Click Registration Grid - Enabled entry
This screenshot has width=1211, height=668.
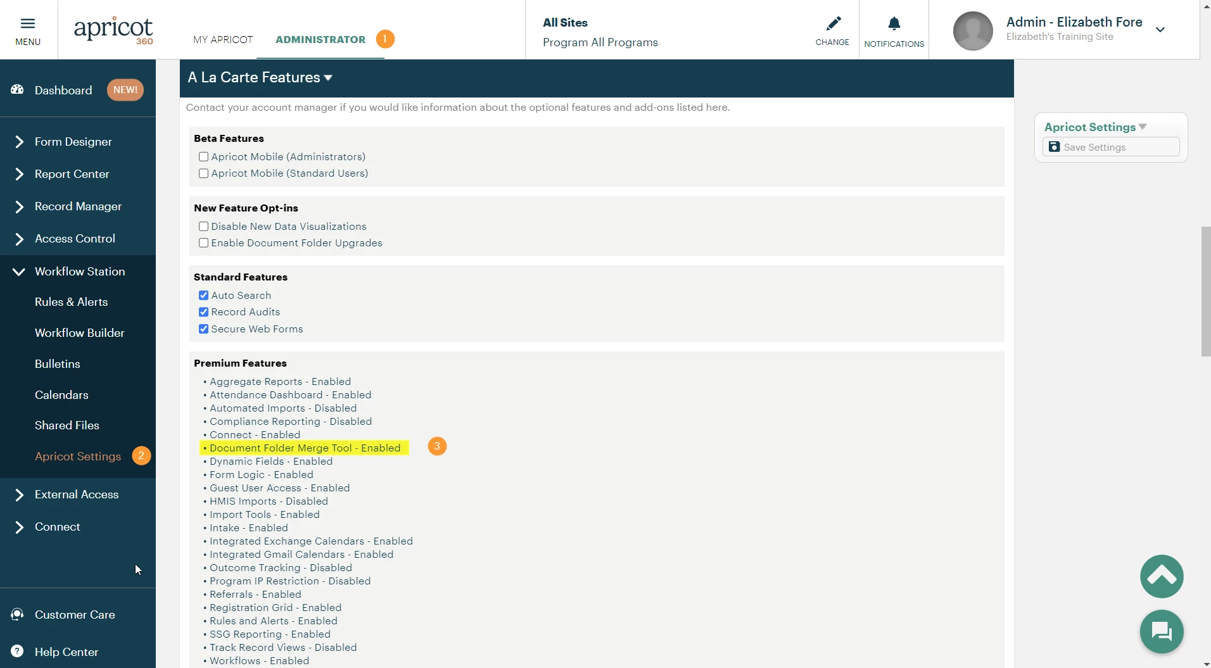pos(276,608)
